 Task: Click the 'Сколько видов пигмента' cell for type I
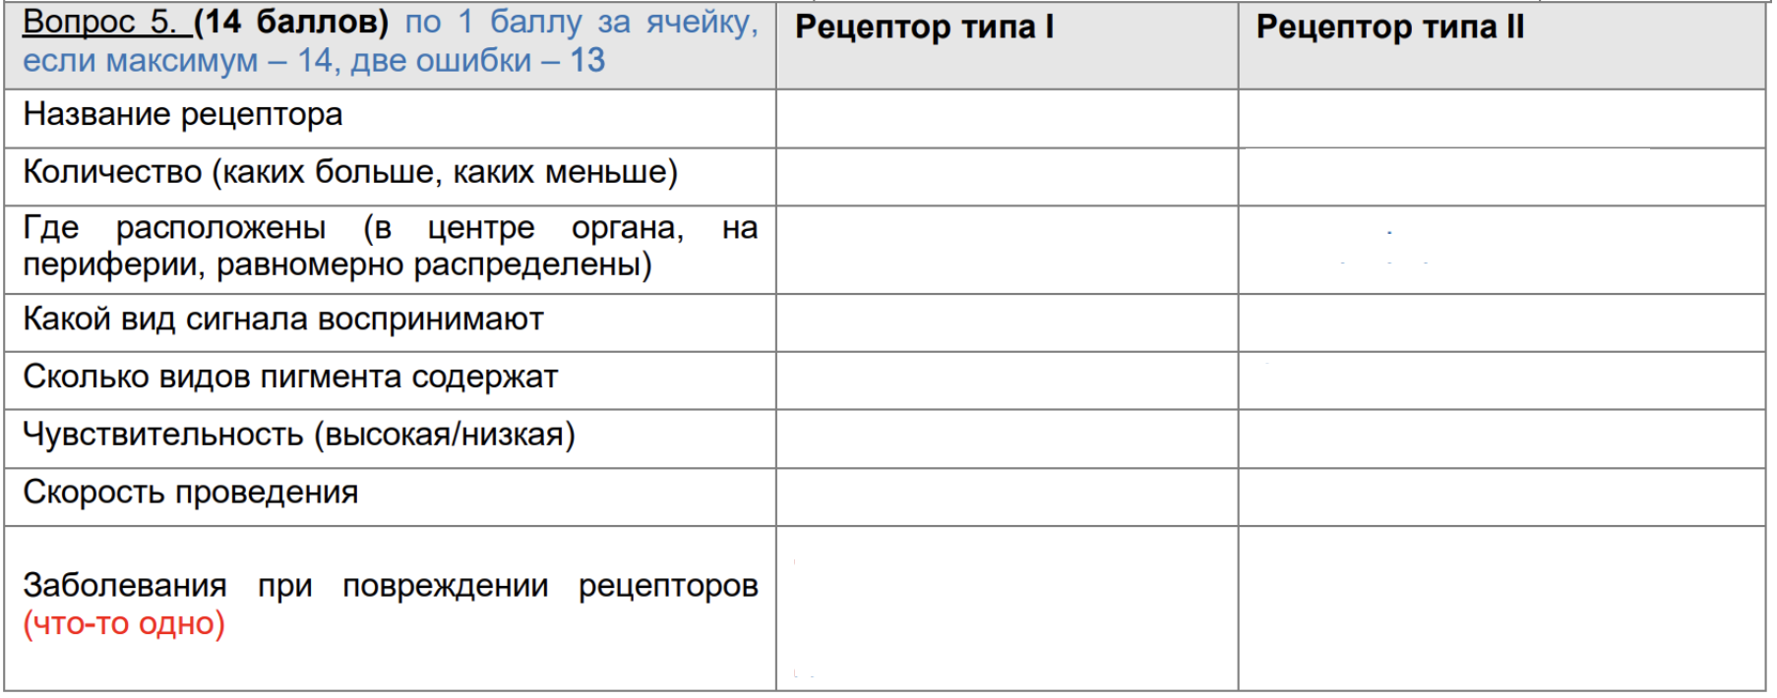pos(1007,380)
